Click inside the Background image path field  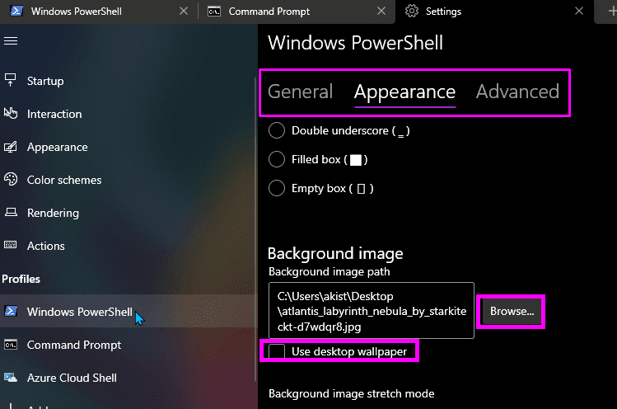pyautogui.click(x=372, y=311)
